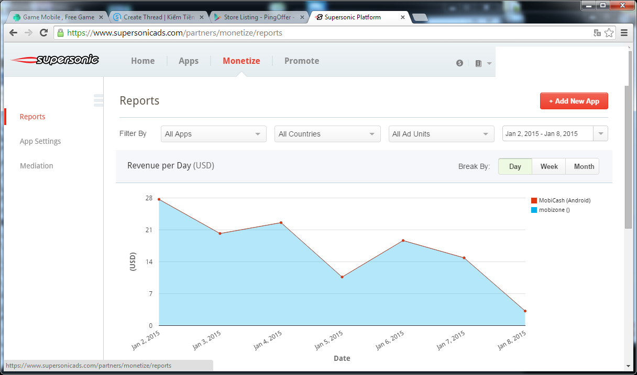Click the sidebar collapse lines icon
Screen dimensions: 637x375
click(98, 100)
